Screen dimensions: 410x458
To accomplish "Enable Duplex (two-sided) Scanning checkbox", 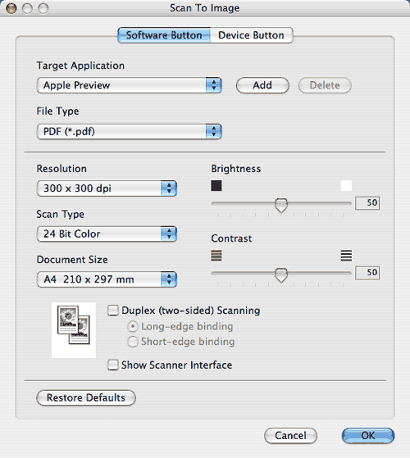I will (x=113, y=311).
